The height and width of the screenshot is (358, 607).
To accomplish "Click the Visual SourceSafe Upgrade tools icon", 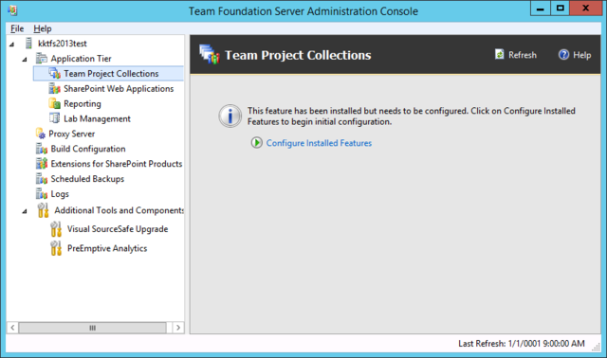I will [56, 229].
